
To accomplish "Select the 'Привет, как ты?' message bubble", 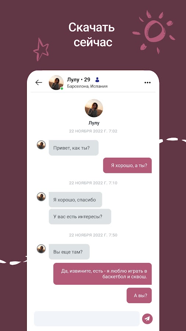I will coord(74,148).
